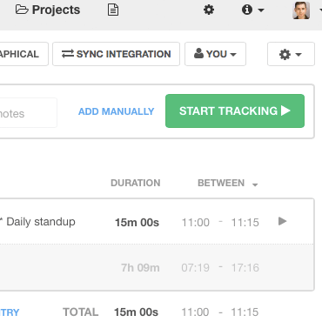This screenshot has width=322, height=322.
Task: Open the user avatar profile menu
Action: [301, 10]
